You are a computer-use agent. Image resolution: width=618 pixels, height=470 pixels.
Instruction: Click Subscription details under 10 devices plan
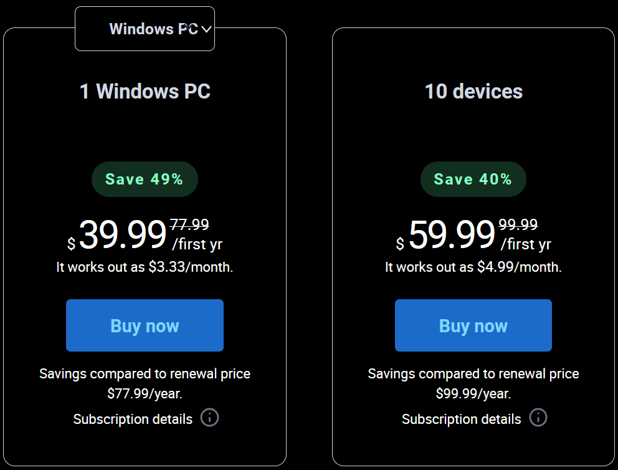coord(462,419)
